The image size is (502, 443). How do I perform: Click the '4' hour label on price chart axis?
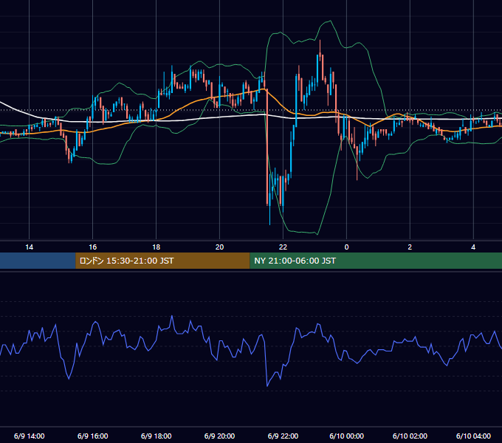pyautogui.click(x=473, y=247)
